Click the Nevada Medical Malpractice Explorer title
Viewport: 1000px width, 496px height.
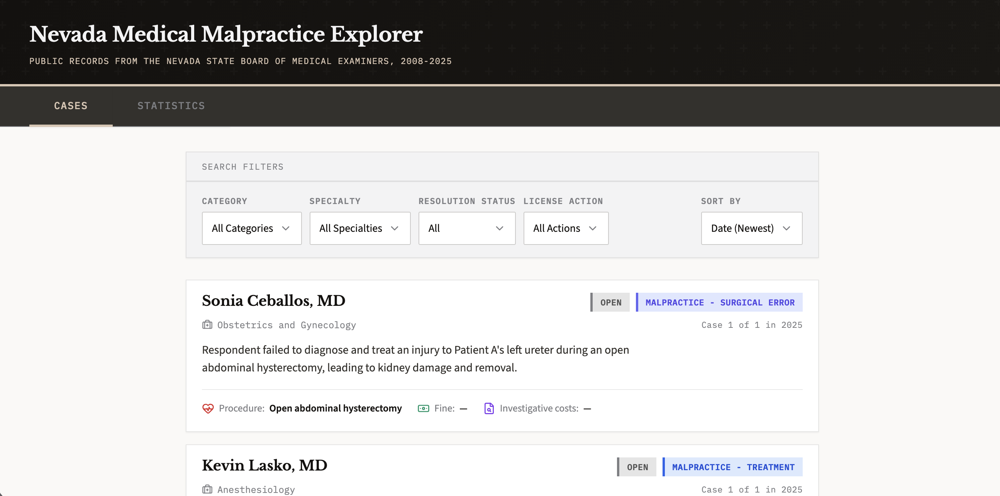(x=225, y=34)
